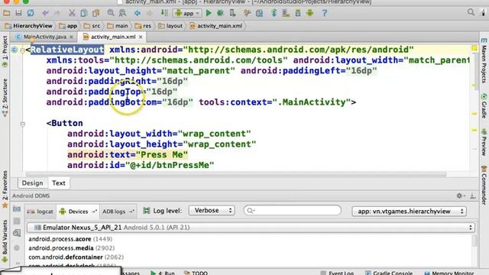The height and width of the screenshot is (275, 489).
Task: Open the Emulator Nexus_5_API_21 device selector
Action: tap(251, 228)
